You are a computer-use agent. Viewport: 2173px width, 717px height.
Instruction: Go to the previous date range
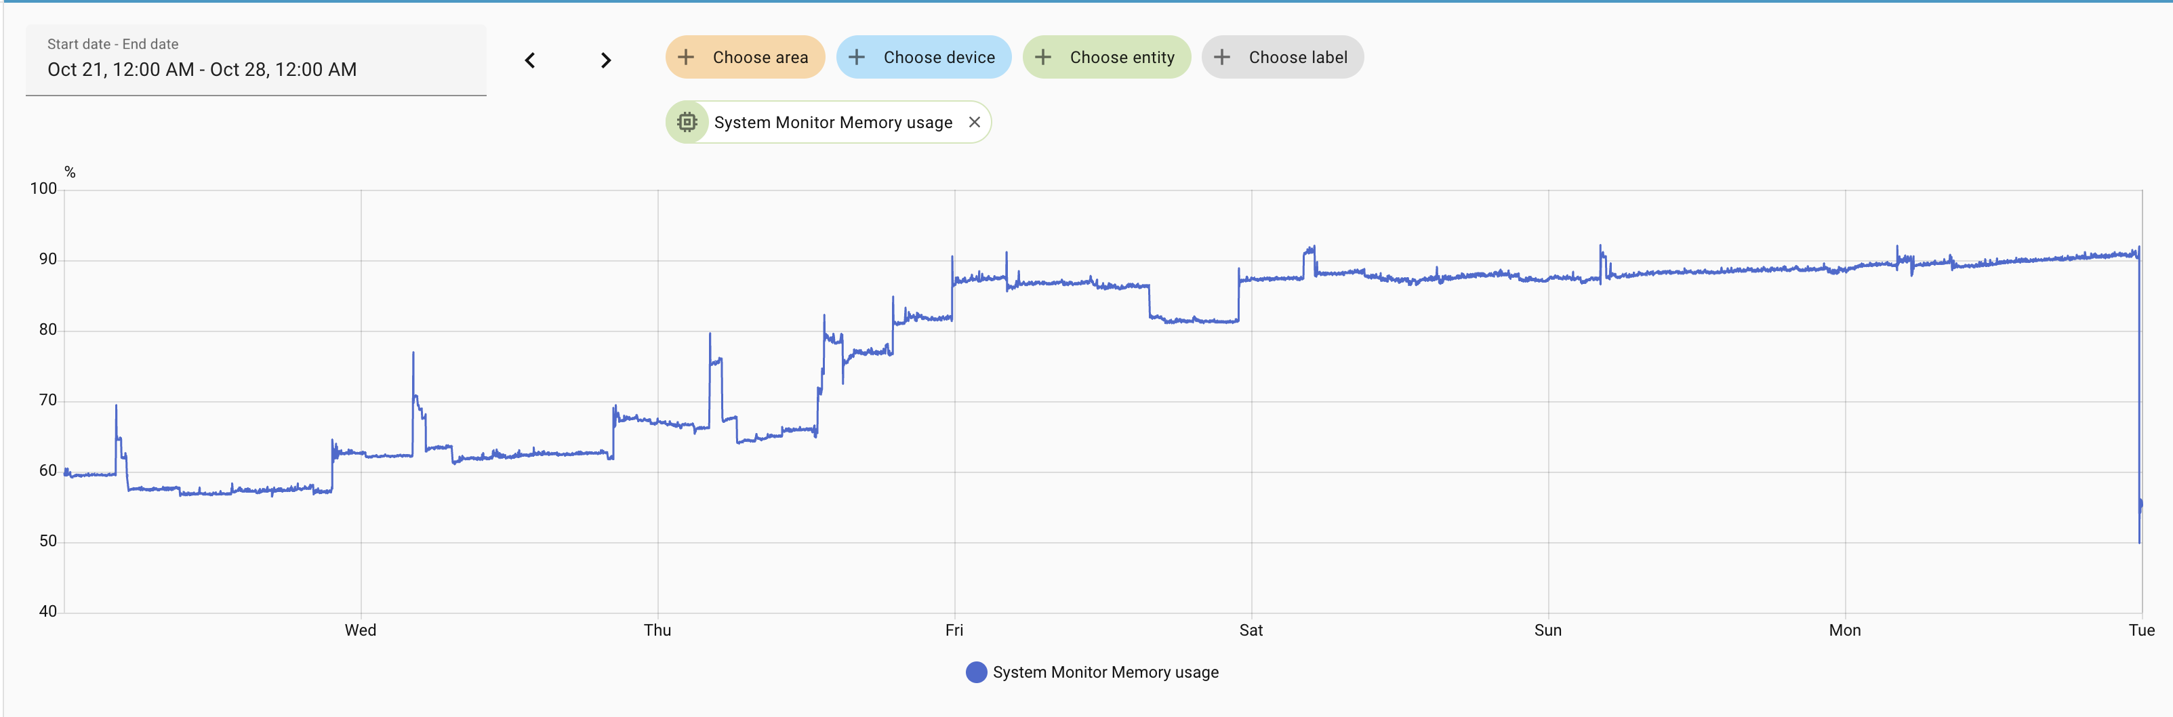(x=530, y=60)
